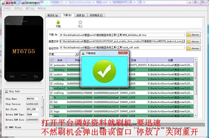Click the location column header

coord(170,60)
